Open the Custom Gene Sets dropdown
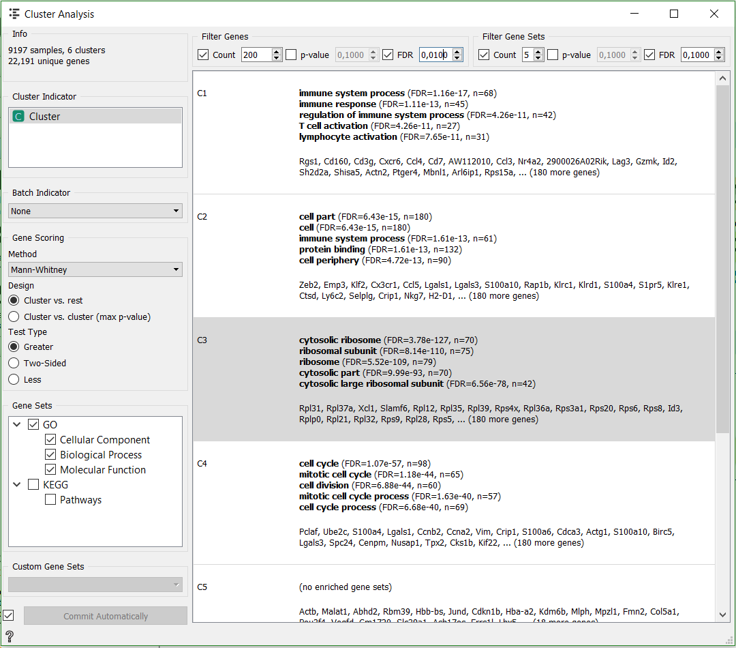The image size is (736, 648). click(x=95, y=585)
